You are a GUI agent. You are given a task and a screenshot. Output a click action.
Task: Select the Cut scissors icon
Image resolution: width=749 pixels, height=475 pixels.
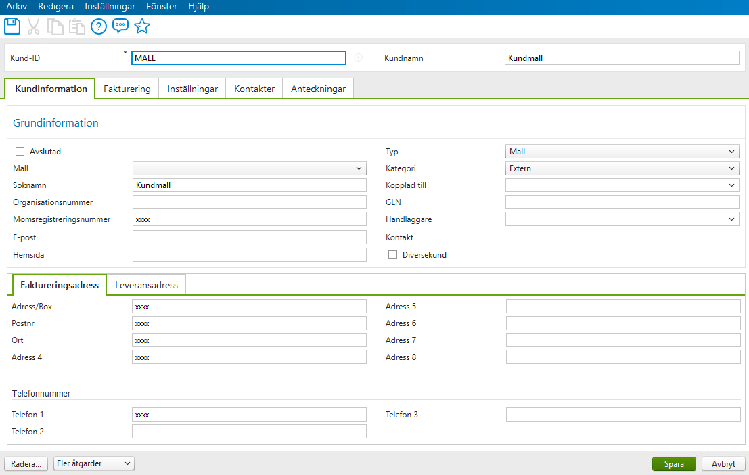(x=33, y=26)
